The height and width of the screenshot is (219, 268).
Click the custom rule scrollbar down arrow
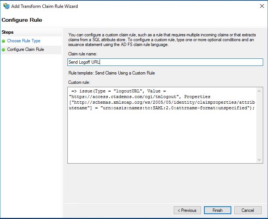260,160
